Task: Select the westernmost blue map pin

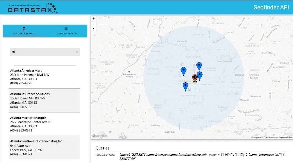Action: [183, 71]
